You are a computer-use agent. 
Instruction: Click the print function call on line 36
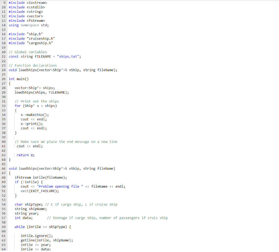[x=31, y=124]
